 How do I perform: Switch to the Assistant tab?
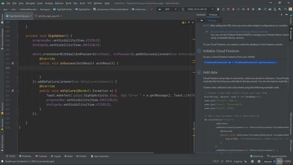tap(201, 15)
